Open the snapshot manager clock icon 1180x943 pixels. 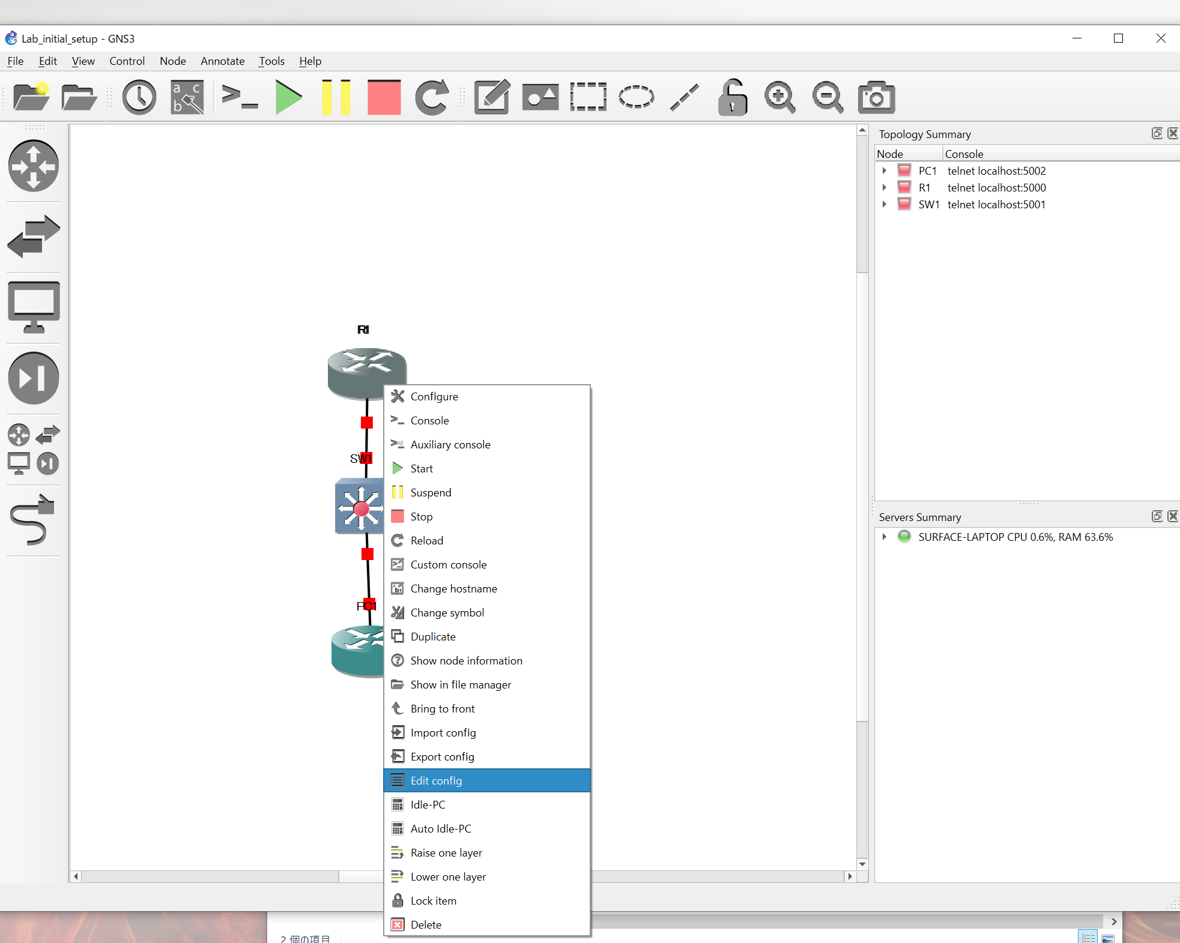(x=139, y=97)
